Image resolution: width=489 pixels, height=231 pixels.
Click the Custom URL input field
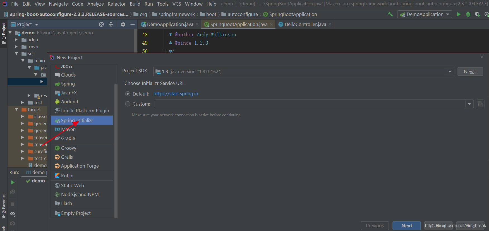coord(310,104)
